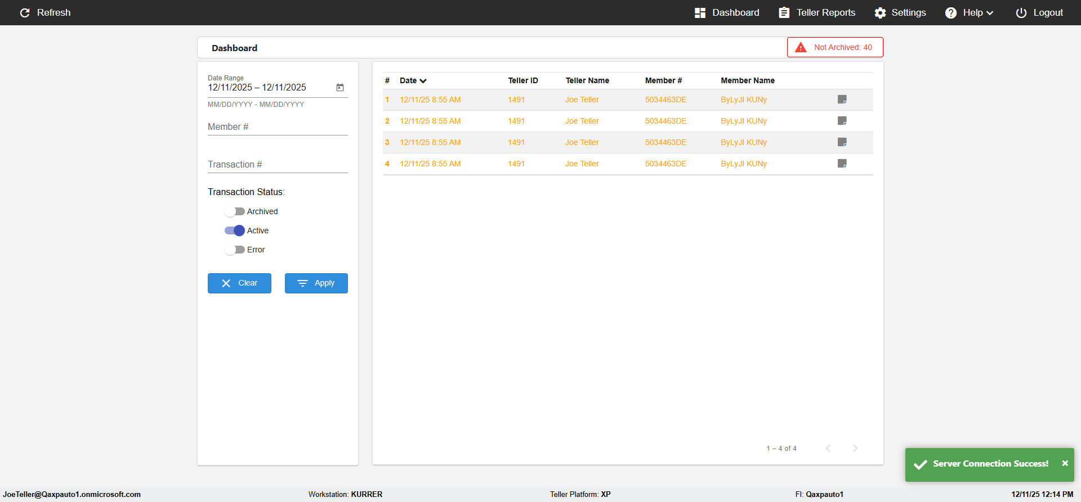Open the calendar date range picker icon
Screen dimensions: 1081x502
pos(340,87)
